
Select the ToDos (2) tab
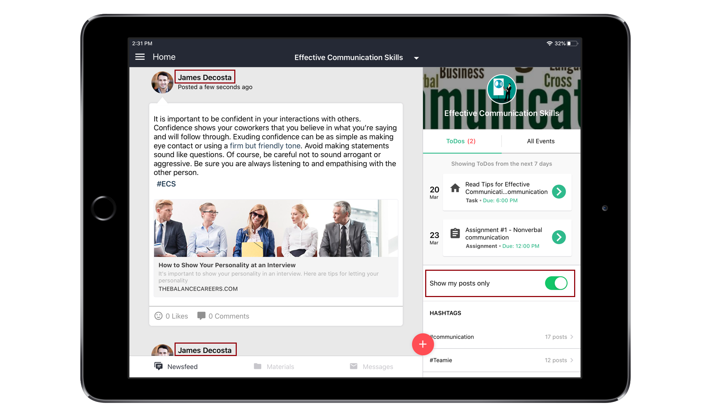pos(461,141)
